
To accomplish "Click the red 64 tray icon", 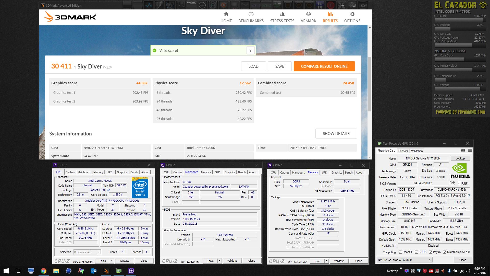I will [431, 271].
